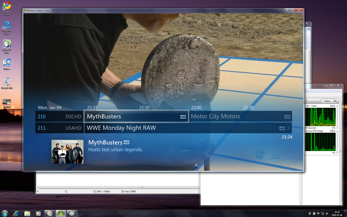
Task: Click Paint horizontal scrollbar left arrow
Action: [38, 187]
